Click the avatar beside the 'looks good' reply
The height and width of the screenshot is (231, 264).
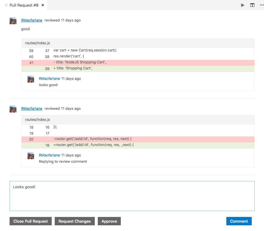[30, 79]
